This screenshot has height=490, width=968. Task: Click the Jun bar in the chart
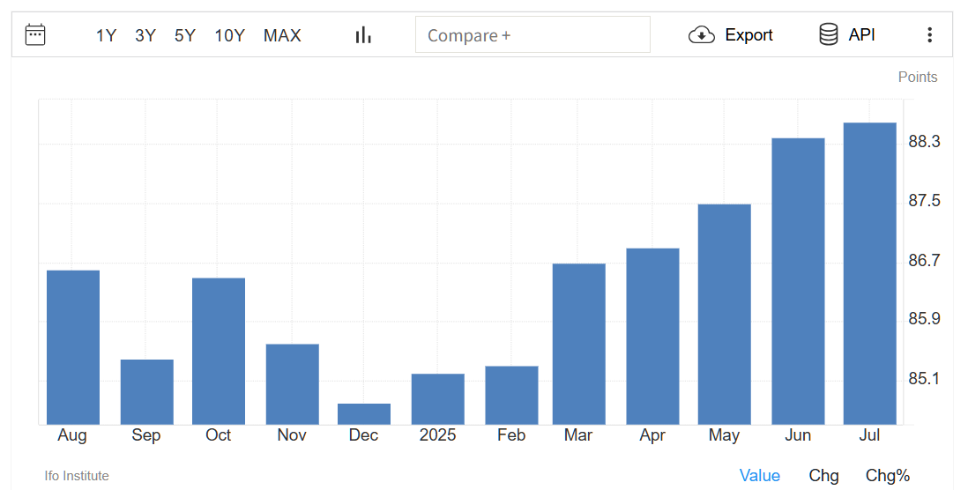(x=798, y=281)
